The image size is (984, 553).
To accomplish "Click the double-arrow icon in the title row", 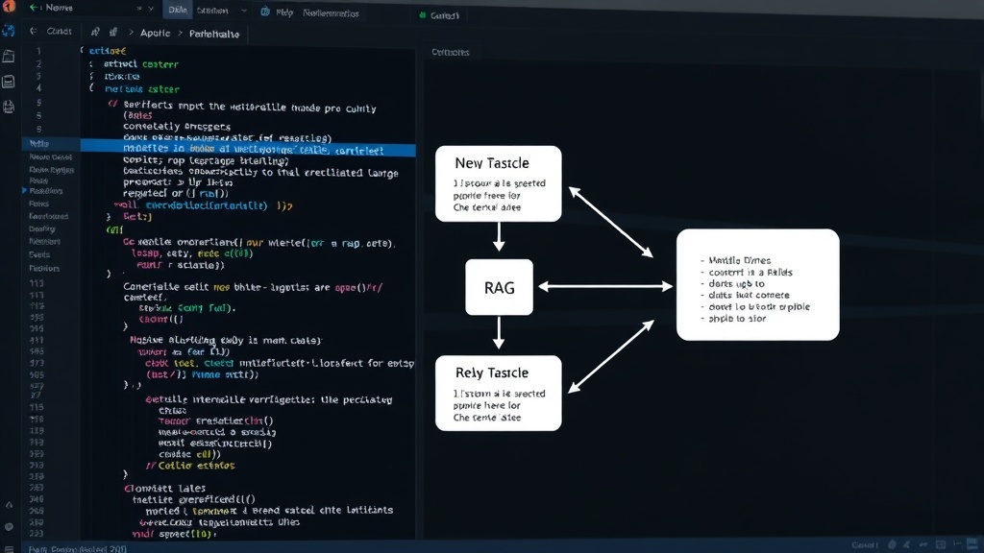I will coord(139,9).
